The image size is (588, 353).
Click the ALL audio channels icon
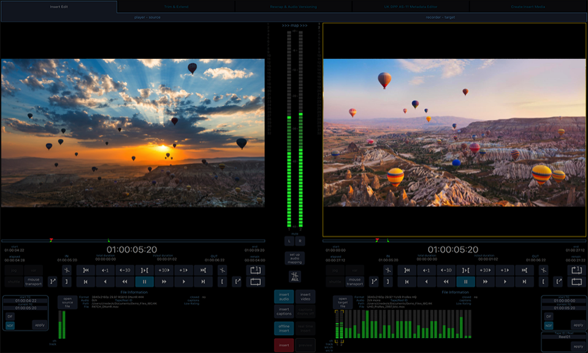click(294, 276)
